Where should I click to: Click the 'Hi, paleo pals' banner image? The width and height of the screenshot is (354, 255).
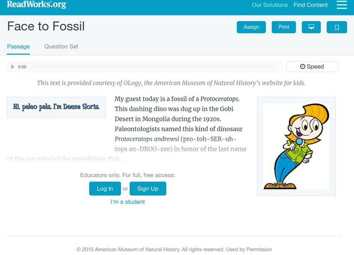56,107
